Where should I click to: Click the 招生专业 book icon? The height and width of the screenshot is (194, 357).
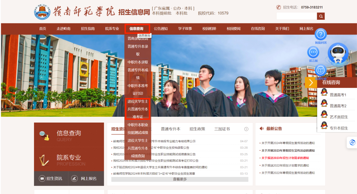321,70
